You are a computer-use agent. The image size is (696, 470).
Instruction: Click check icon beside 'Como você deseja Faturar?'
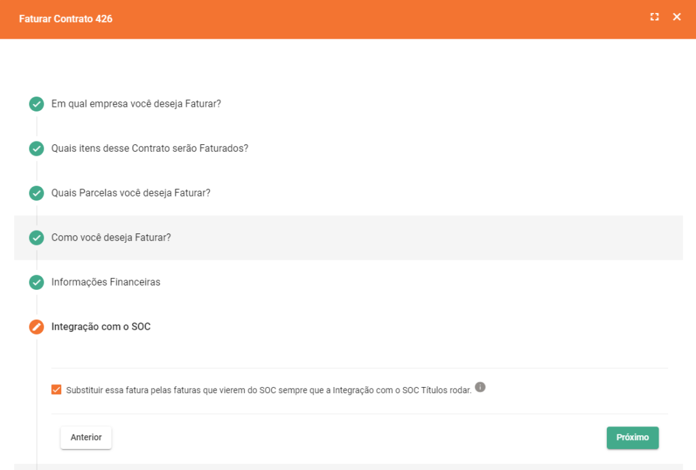point(37,237)
